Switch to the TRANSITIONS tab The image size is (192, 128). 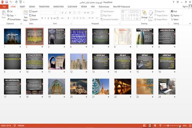[44, 7]
